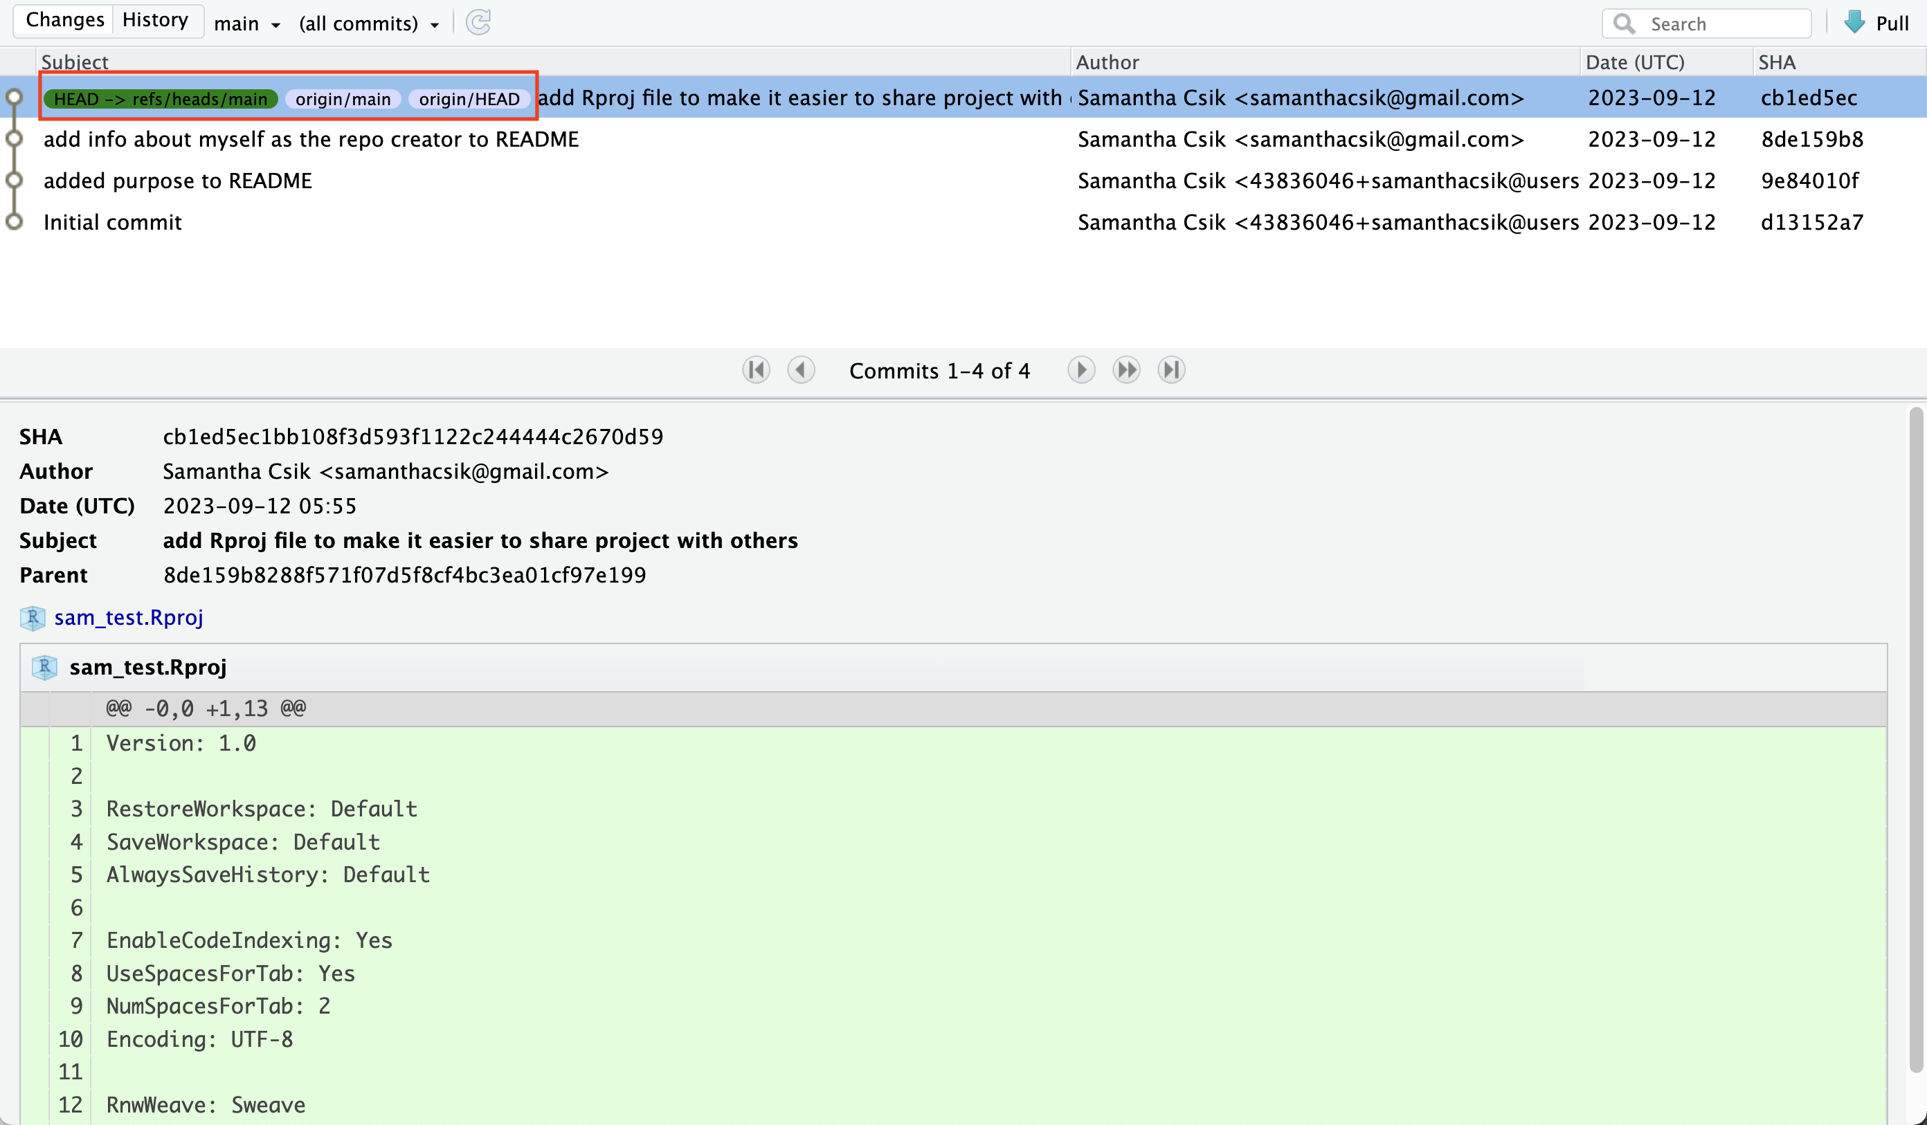This screenshot has height=1125, width=1927.
Task: Click the Pull arrow icon
Action: pos(1854,22)
